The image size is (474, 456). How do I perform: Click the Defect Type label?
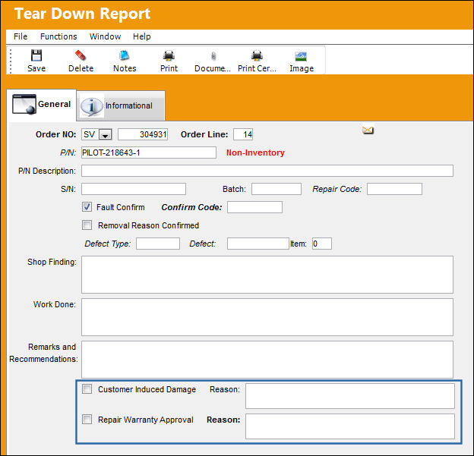click(x=108, y=244)
